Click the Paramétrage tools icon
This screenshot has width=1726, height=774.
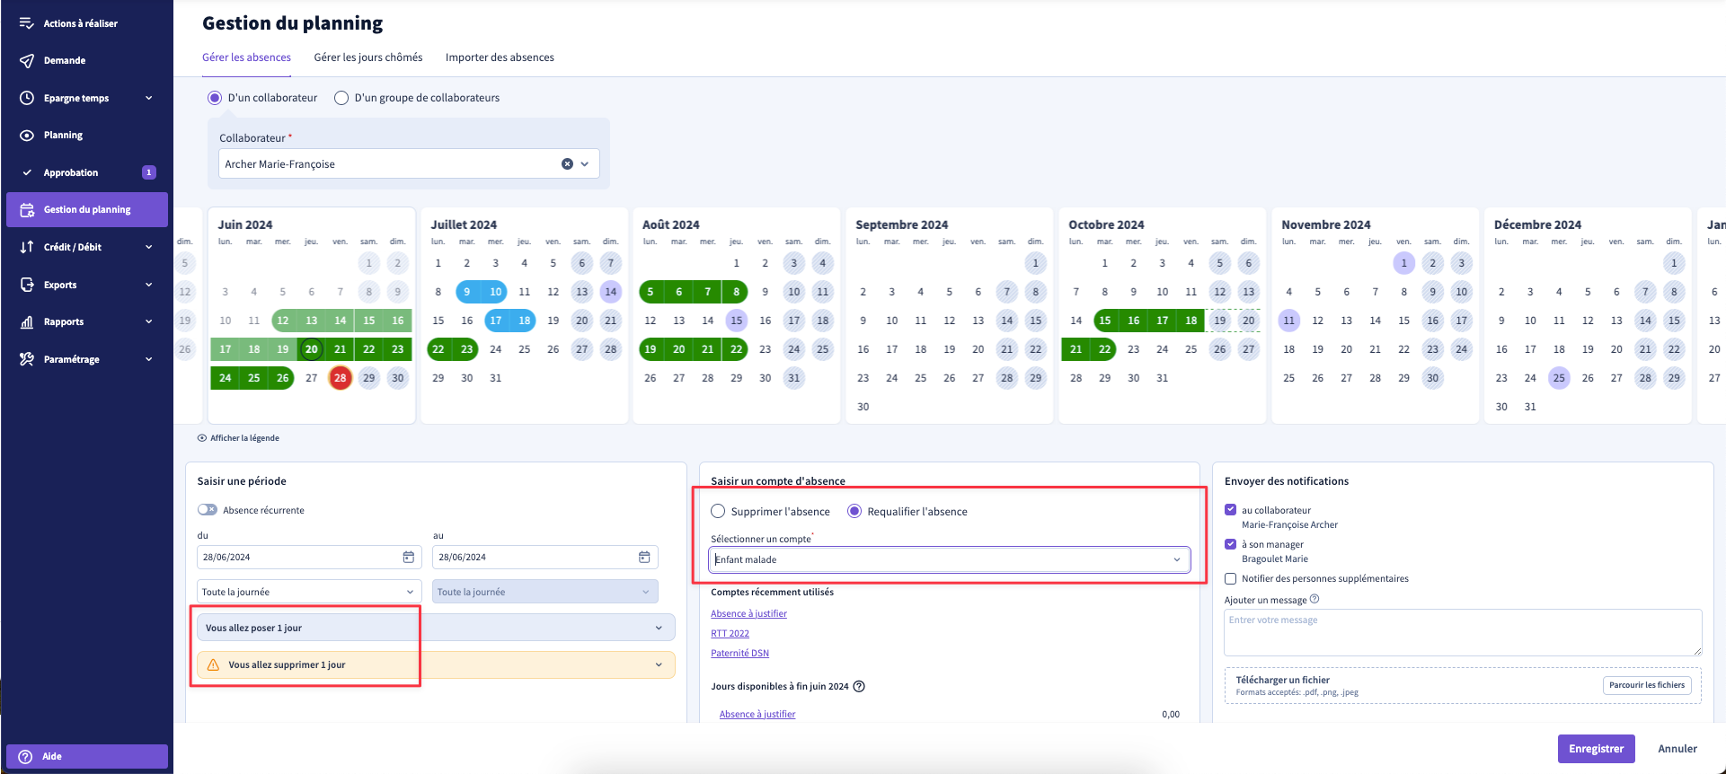point(27,359)
